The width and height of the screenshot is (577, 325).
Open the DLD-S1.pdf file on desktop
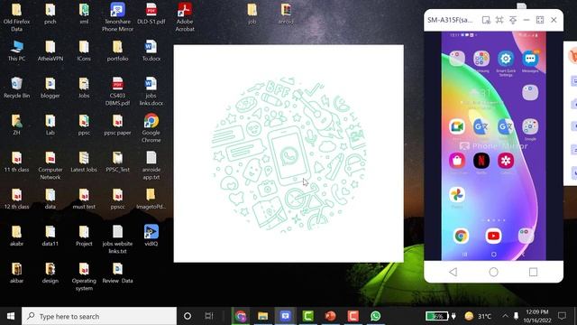[x=151, y=14]
